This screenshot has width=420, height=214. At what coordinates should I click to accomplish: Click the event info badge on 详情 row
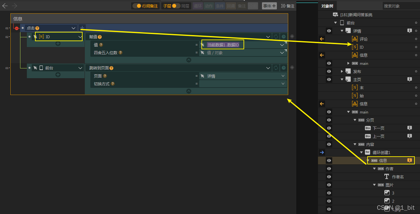click(x=409, y=31)
